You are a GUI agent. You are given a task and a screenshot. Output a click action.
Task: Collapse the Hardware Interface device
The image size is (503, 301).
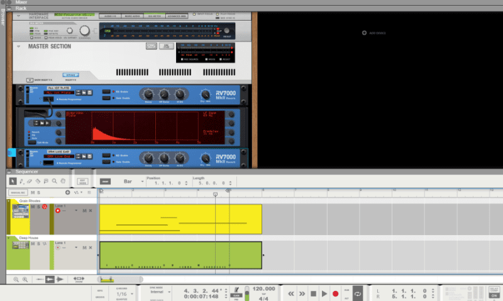click(x=19, y=16)
